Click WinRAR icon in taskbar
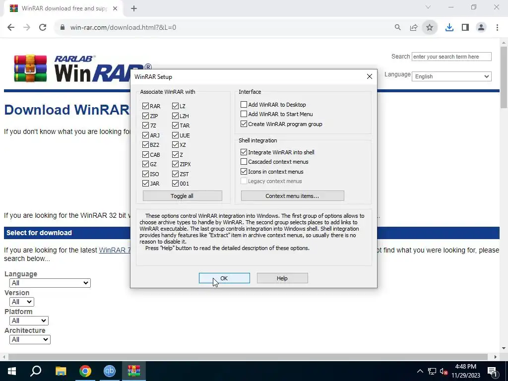Viewport: 508px width, 381px height. point(134,371)
